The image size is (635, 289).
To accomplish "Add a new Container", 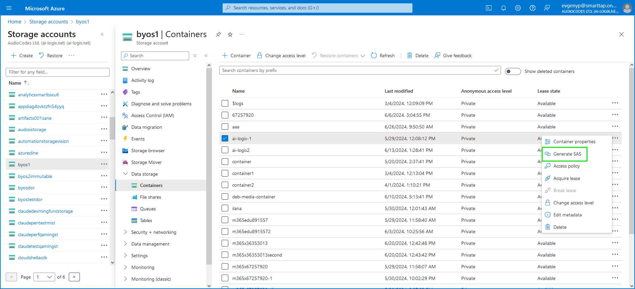I will tap(236, 56).
